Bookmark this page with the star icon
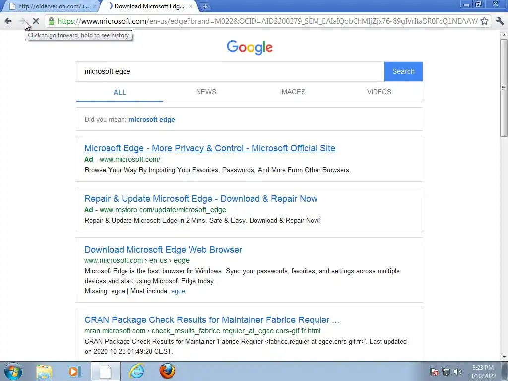The height and width of the screenshot is (381, 508). 484,21
